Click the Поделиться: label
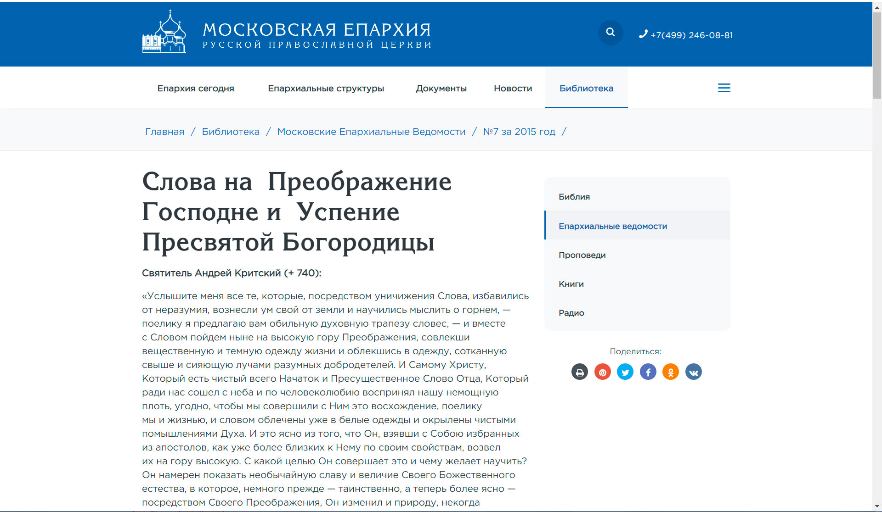Image resolution: width=882 pixels, height=512 pixels. click(x=635, y=351)
